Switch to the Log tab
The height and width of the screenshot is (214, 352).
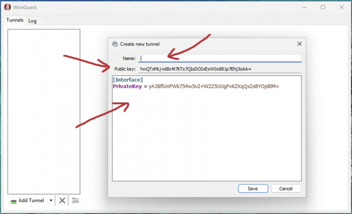32,21
